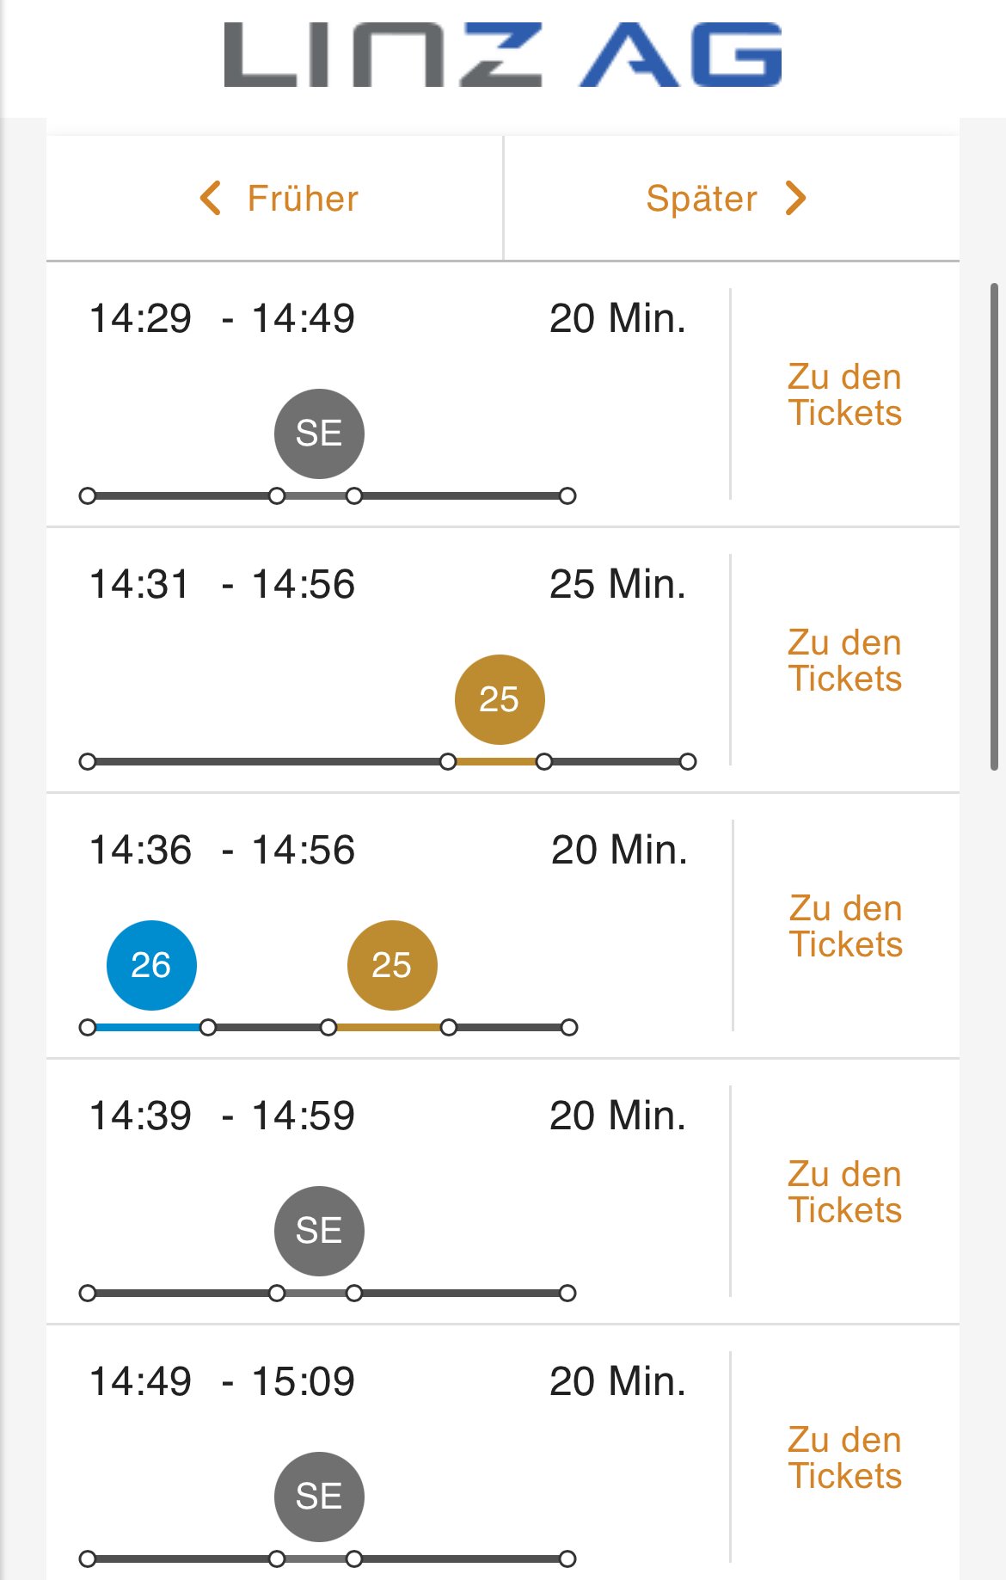Click the SE badge for 14:39 departure
Viewport: 1006px width, 1580px height.
(x=319, y=1231)
